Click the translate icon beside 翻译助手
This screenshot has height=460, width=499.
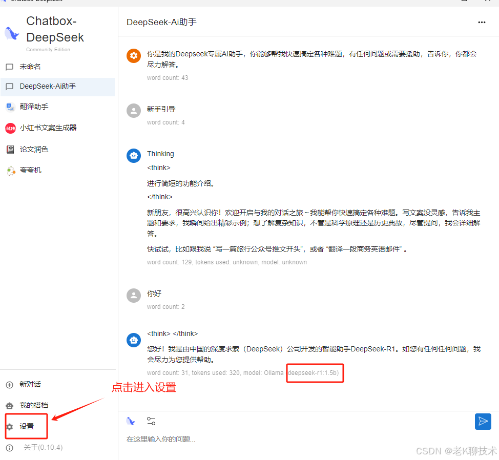pos(10,107)
